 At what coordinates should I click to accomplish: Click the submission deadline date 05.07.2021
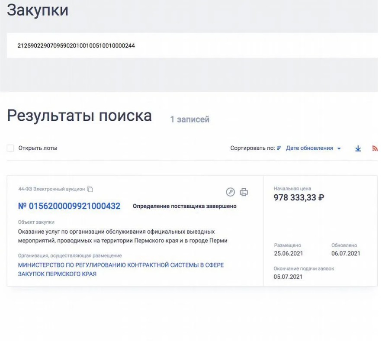[288, 277]
